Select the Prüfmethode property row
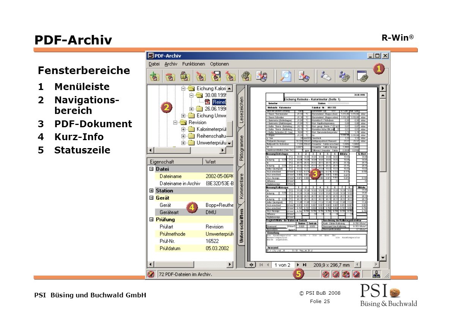Image resolution: width=451 pixels, height=319 pixels. pyautogui.click(x=191, y=234)
